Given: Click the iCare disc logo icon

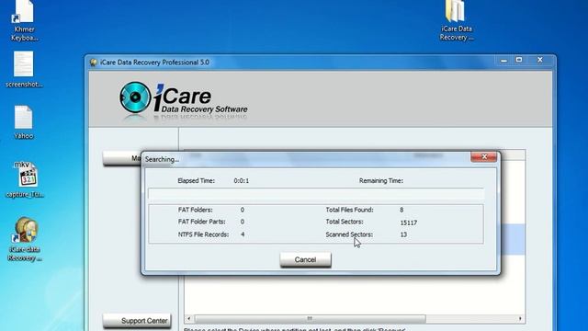Looking at the screenshot, I should tap(135, 97).
